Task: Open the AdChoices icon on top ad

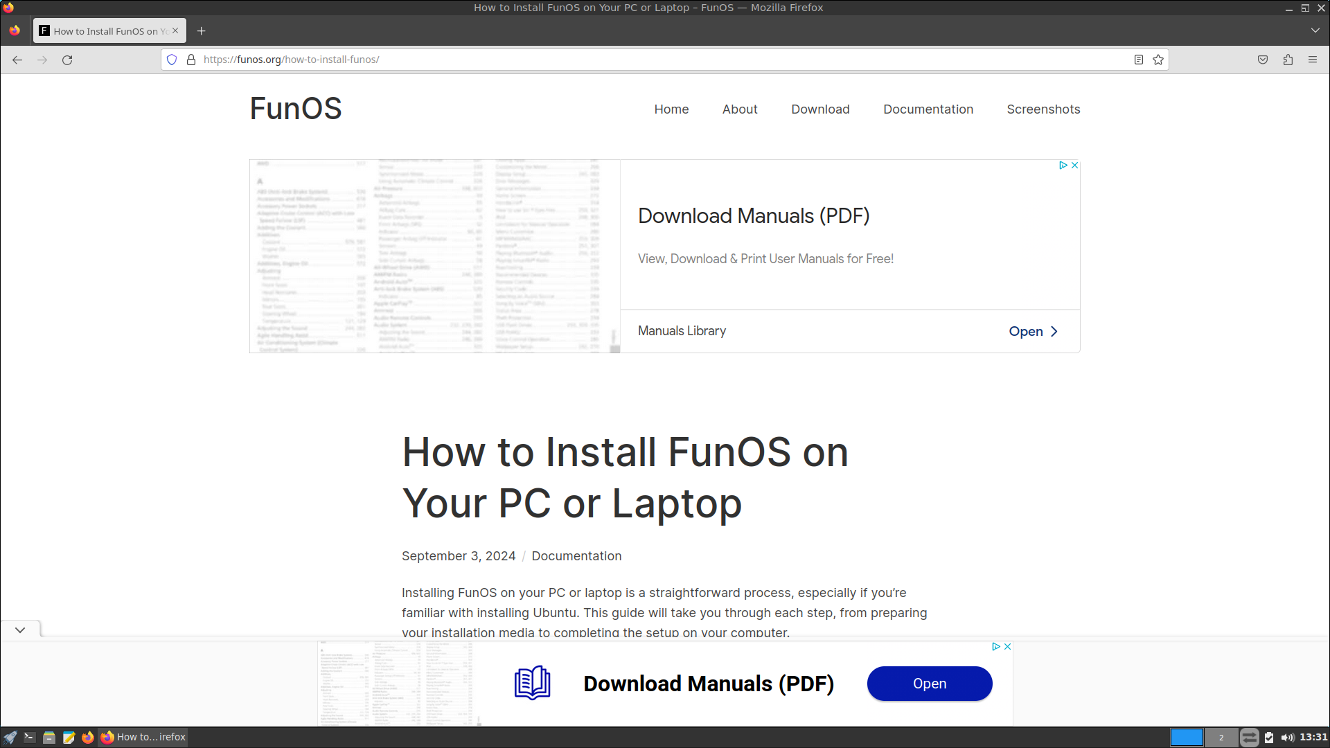Action: click(x=1063, y=166)
